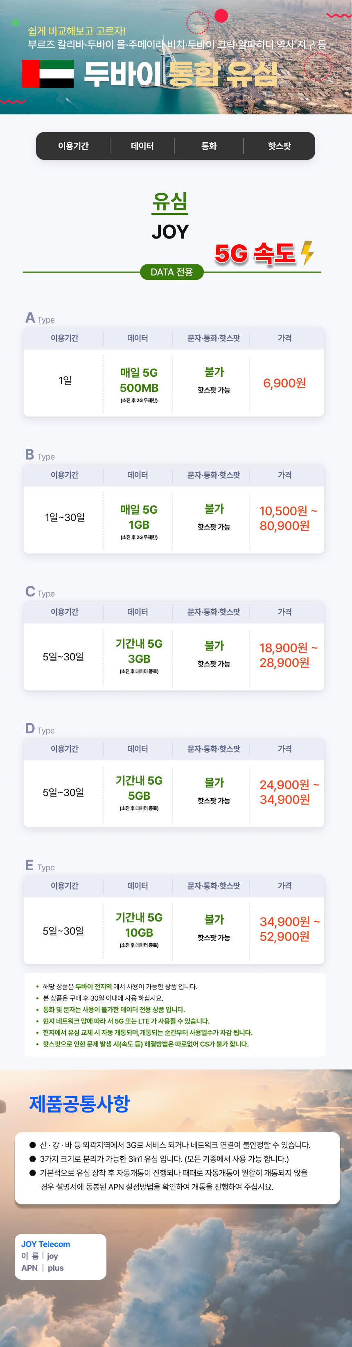Click the solid red circle in banner
Viewport: 352px width, 1347px height.
click(221, 16)
